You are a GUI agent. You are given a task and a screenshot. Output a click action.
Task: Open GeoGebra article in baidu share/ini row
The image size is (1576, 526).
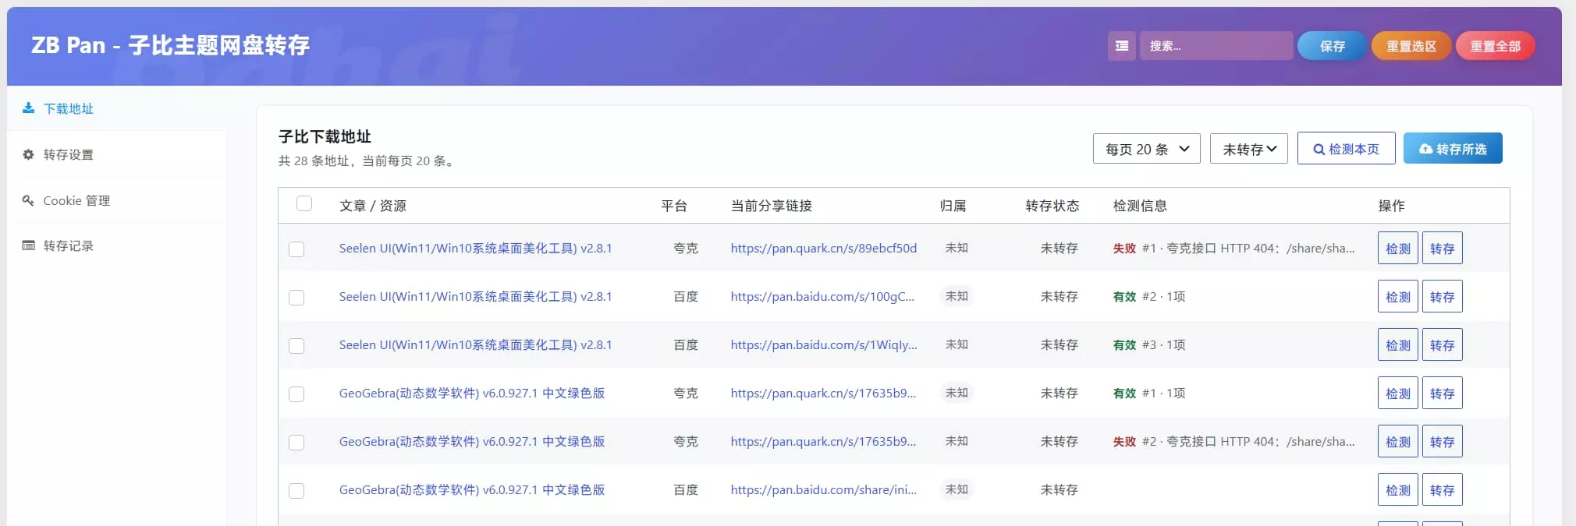tap(472, 489)
